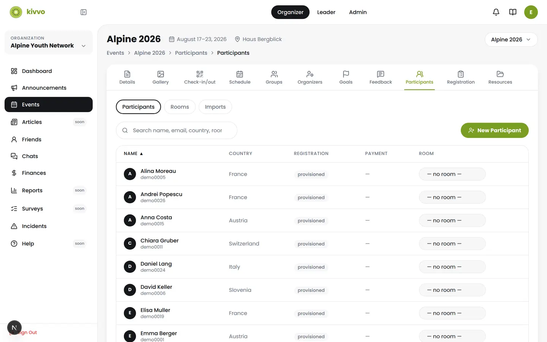Click the Finances dollar icon
This screenshot has height=342, width=547.
(x=14, y=173)
